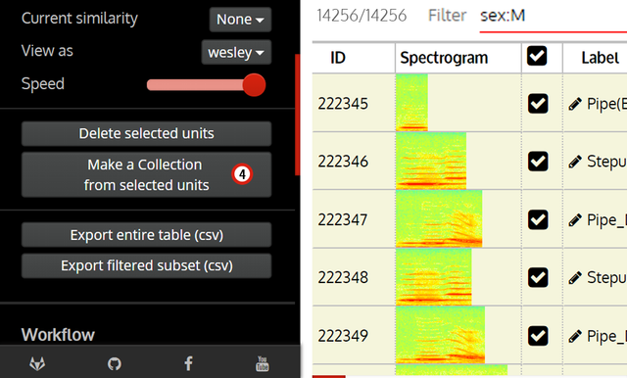Uncheck the checkbox for row 222345

click(x=538, y=104)
